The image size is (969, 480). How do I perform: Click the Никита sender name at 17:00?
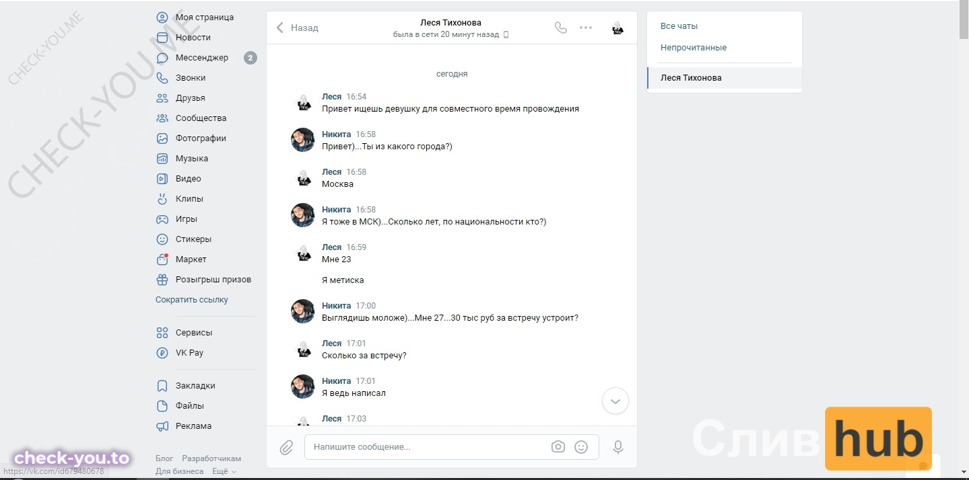(337, 306)
